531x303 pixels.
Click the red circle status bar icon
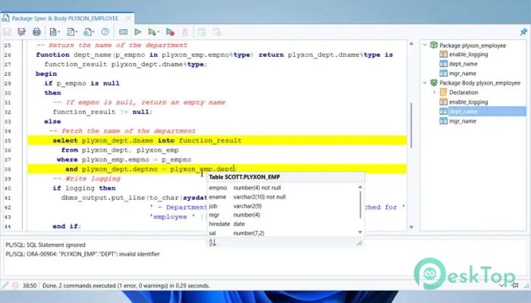point(15,286)
